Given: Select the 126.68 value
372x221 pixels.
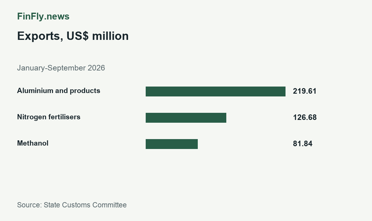Looking at the screenshot, I should 305,117.
